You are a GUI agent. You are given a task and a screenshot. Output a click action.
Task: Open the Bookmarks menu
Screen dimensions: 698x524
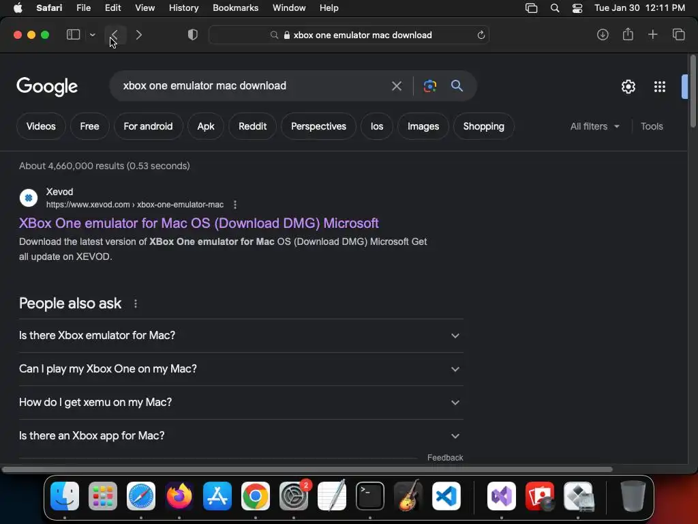click(235, 8)
